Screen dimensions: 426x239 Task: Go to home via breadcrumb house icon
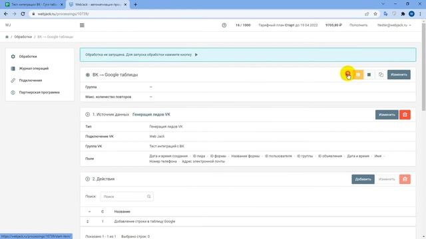click(7, 37)
